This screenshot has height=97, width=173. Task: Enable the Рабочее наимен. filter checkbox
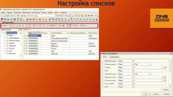pos(104,61)
